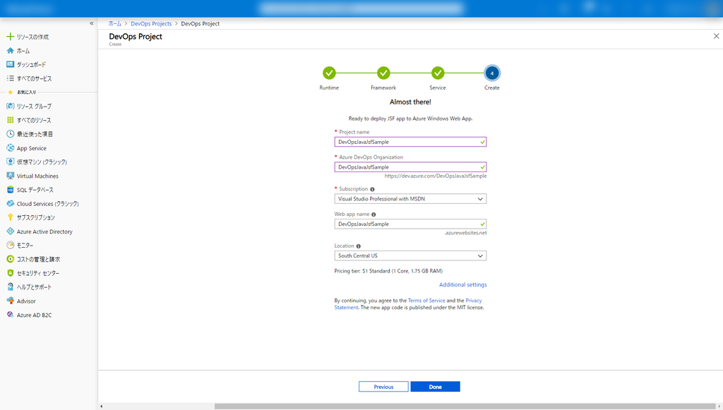This screenshot has width=723, height=410.
Task: Click the Resource groups cube icon
Action: (x=10, y=106)
